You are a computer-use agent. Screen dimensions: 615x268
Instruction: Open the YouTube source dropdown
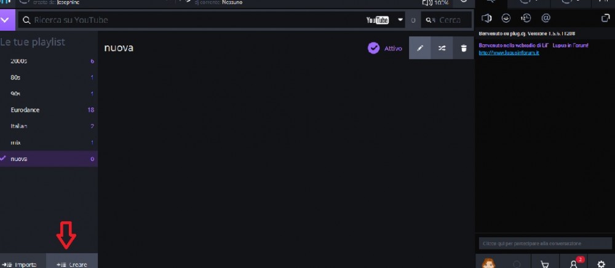(400, 20)
